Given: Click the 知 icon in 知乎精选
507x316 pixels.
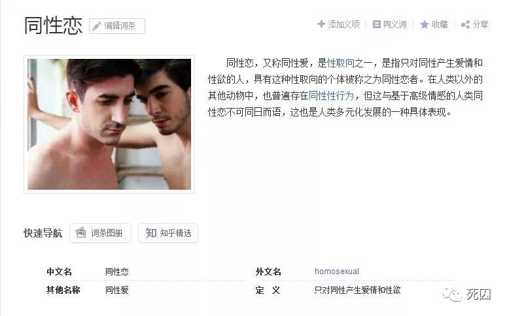Looking at the screenshot, I should point(151,233).
